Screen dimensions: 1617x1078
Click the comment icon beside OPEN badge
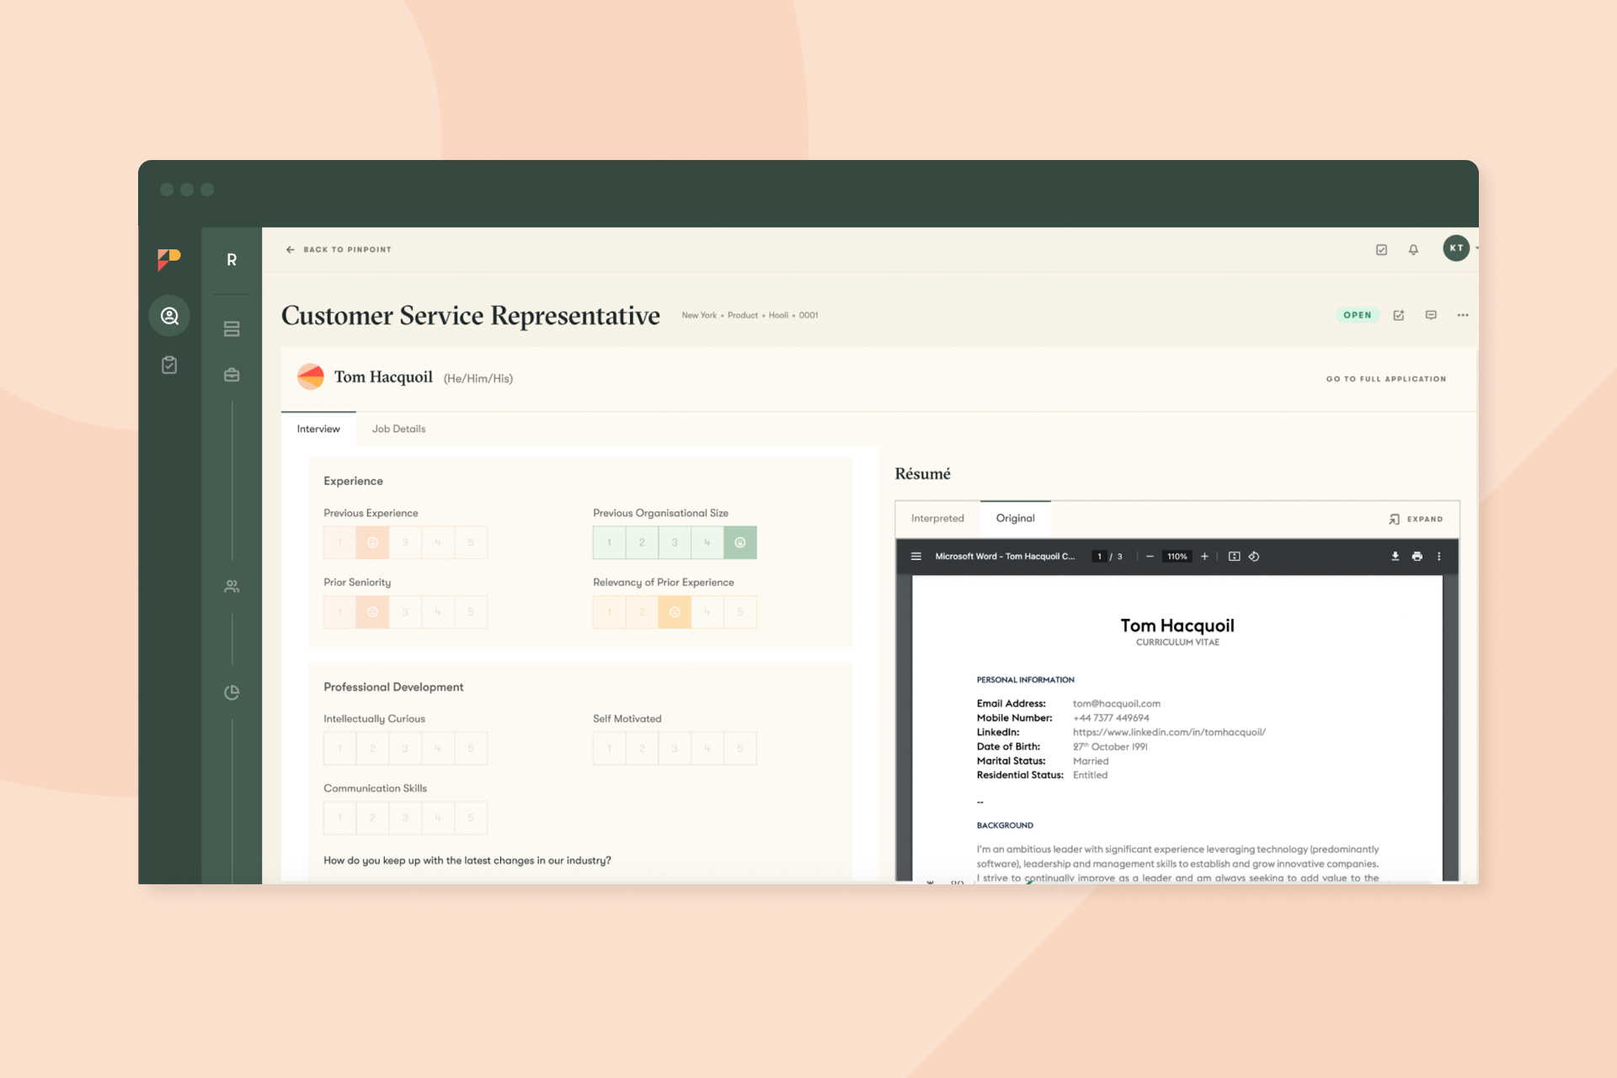(1430, 315)
